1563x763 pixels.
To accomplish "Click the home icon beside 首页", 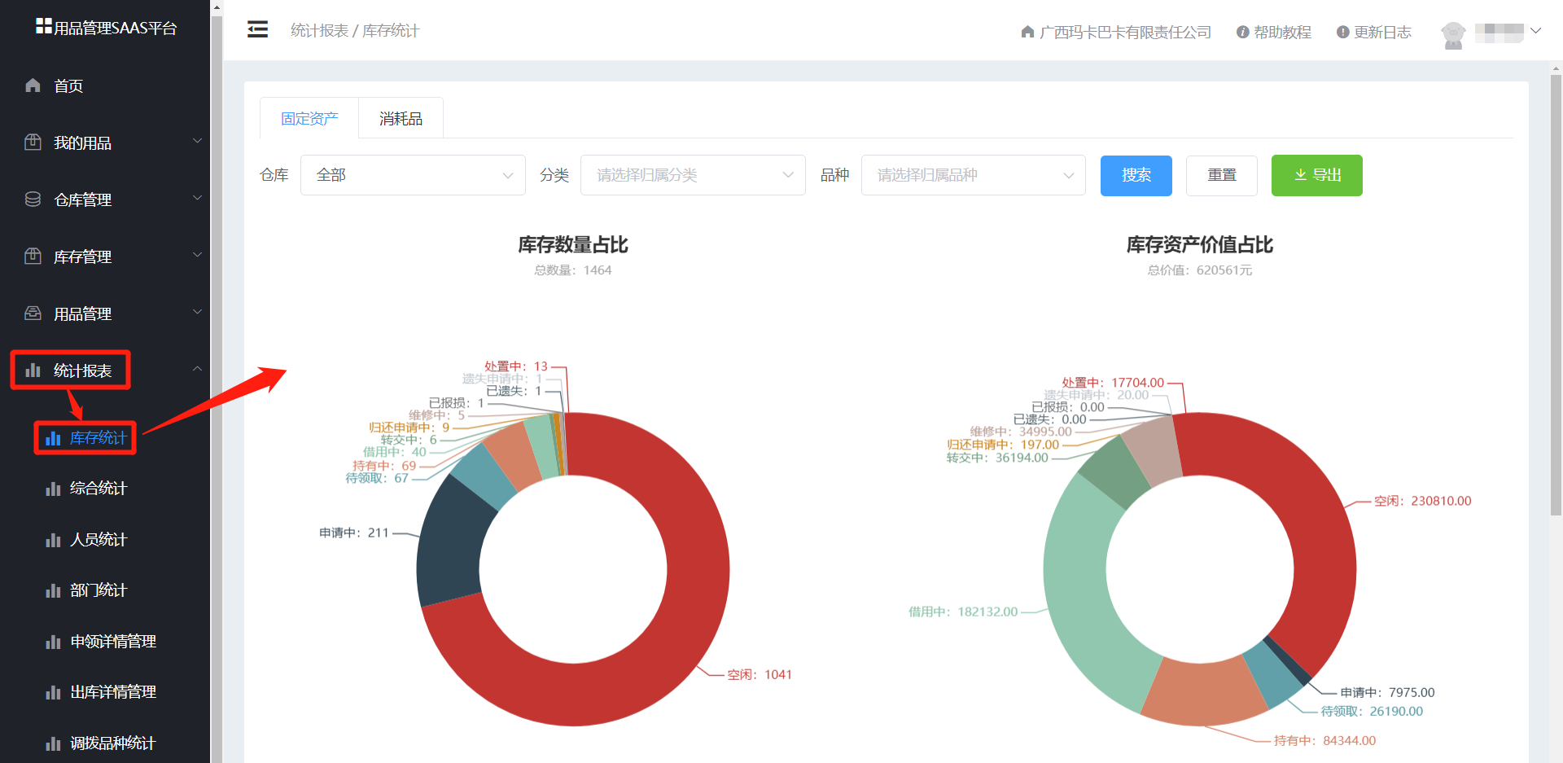I will point(33,86).
